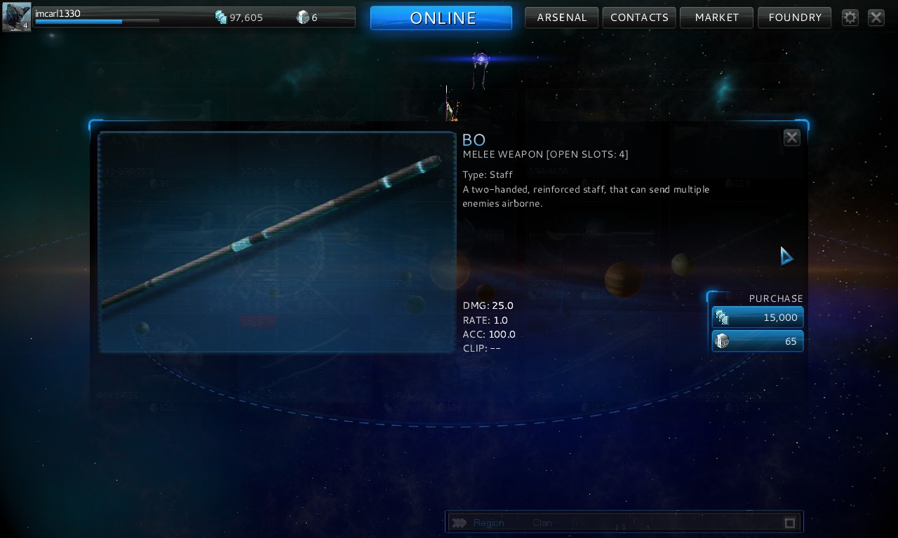Click the player experience progress bar

(x=97, y=22)
